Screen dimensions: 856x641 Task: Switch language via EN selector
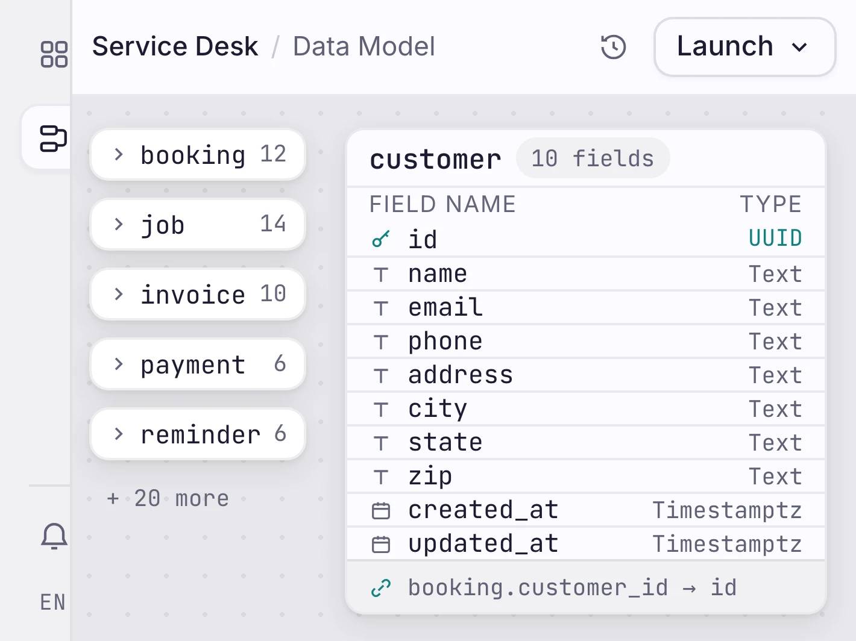52,602
